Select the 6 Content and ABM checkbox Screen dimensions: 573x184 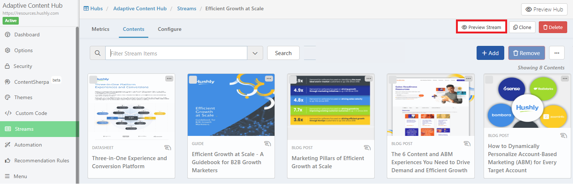(392, 80)
